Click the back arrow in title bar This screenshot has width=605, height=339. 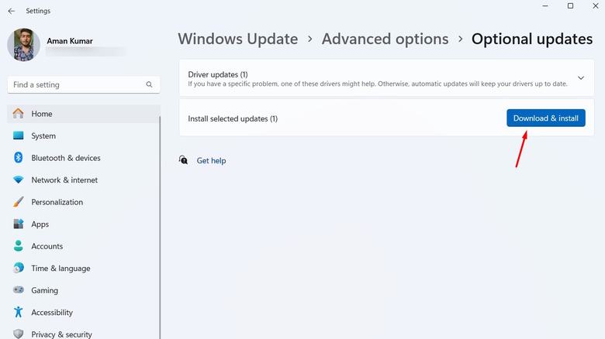click(11, 11)
